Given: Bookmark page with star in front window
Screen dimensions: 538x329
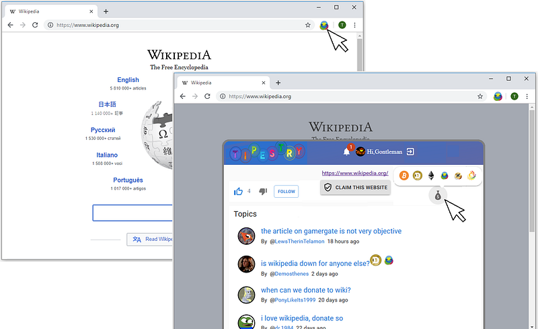Looking at the screenshot, I should [x=480, y=96].
